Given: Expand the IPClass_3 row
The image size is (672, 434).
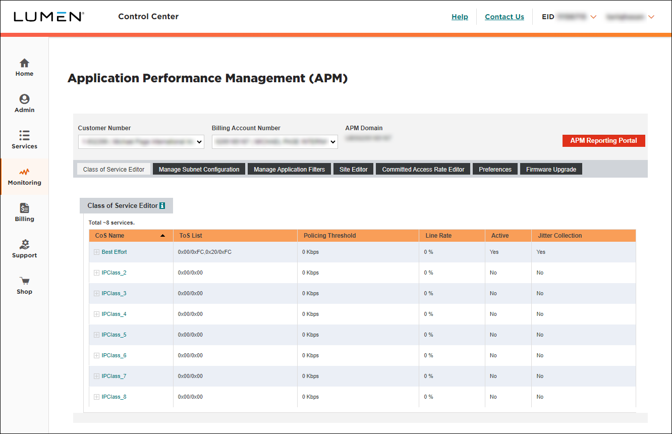Looking at the screenshot, I should 96,293.
